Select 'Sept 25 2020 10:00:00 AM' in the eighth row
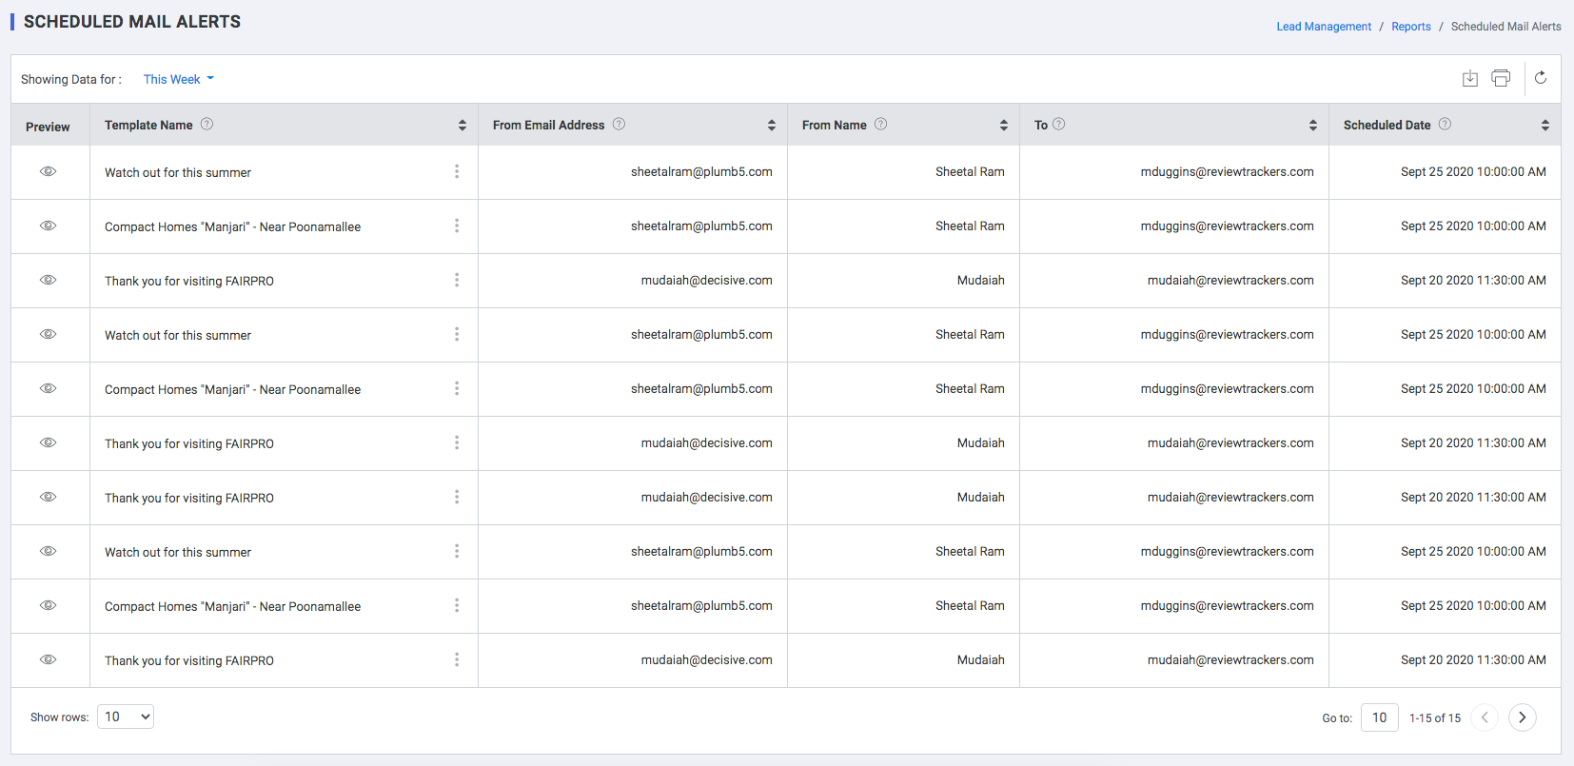Image resolution: width=1574 pixels, height=766 pixels. [x=1473, y=552]
